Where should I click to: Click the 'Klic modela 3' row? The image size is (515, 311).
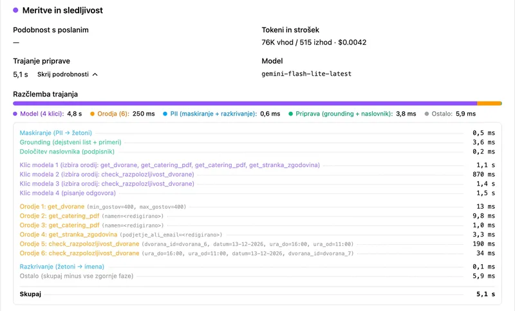257,184
